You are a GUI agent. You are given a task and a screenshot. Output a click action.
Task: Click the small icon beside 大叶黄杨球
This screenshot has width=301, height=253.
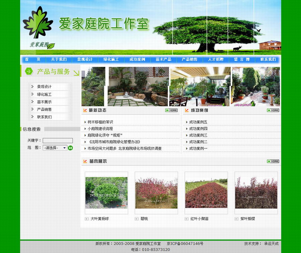pyautogui.click(x=87, y=219)
